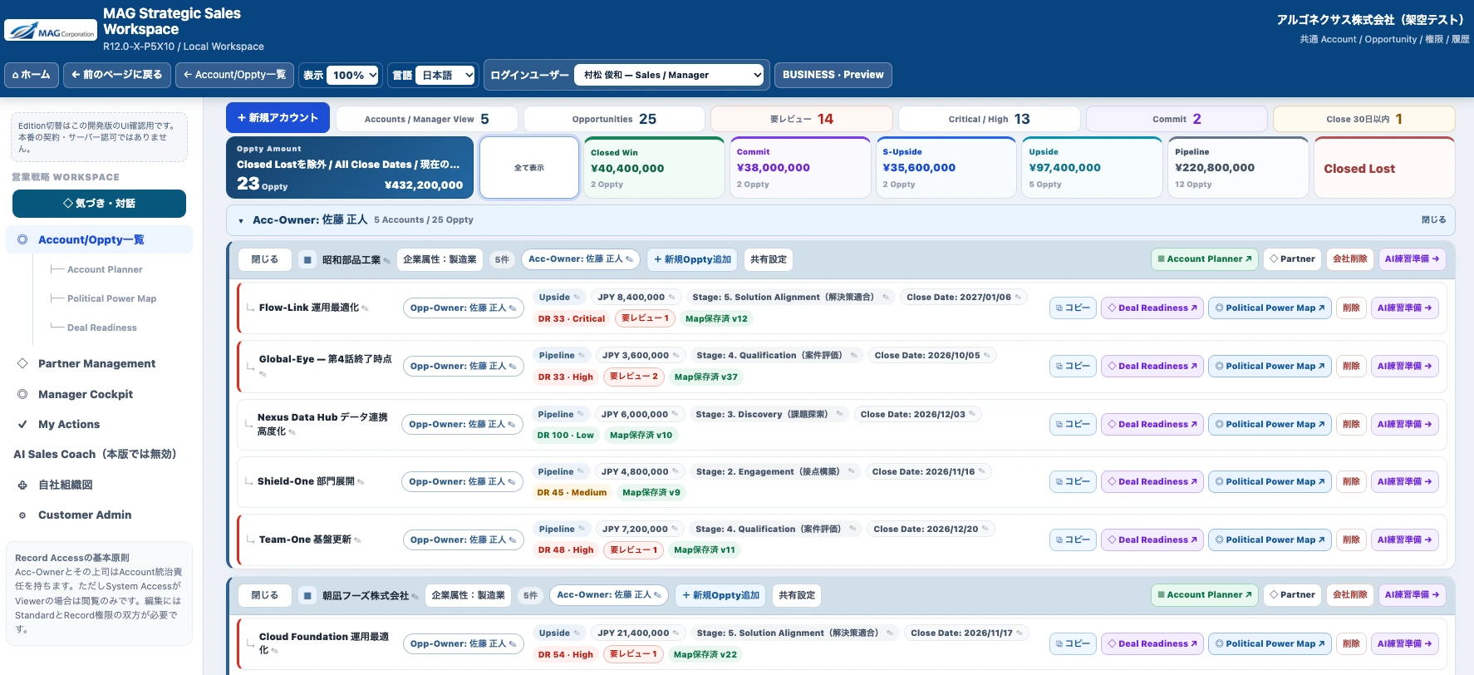1474x675 pixels.
Task: Open Deal Readiness for Team-One 基盤更新
Action: coord(1152,540)
